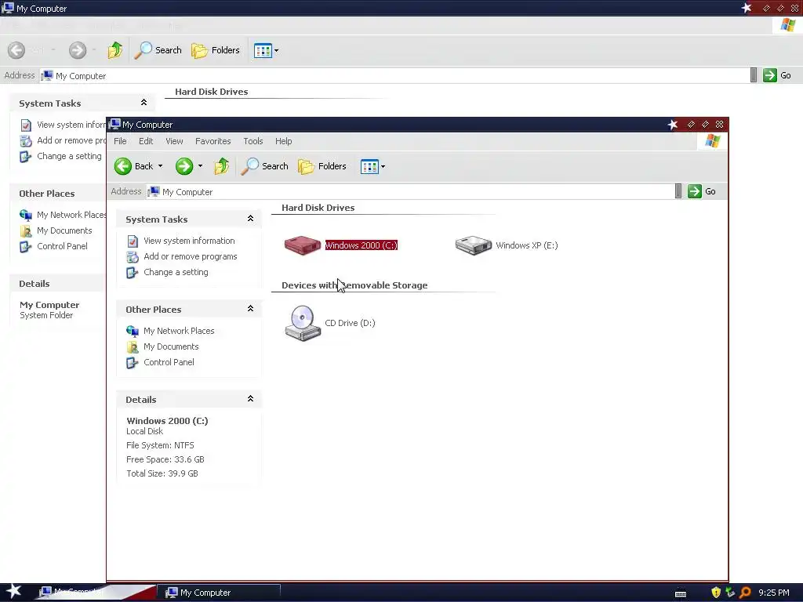Collapse System Tasks panel in background window
Screen dimensions: 803x602
(144, 103)
